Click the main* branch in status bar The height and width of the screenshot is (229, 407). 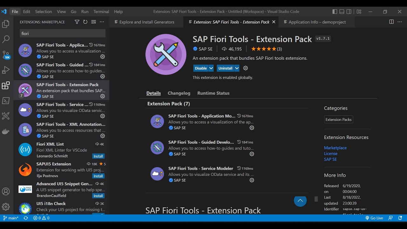11,218
